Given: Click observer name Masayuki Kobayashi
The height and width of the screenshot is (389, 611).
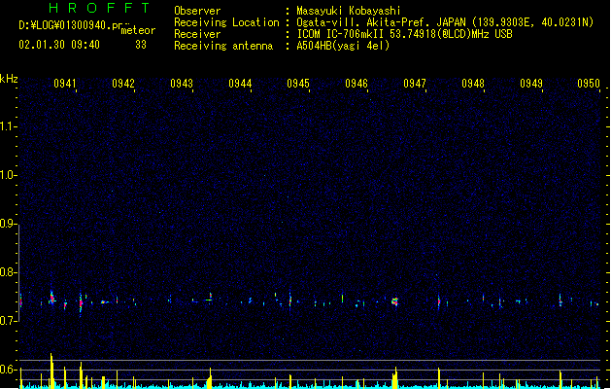Looking at the screenshot, I should coord(349,11).
